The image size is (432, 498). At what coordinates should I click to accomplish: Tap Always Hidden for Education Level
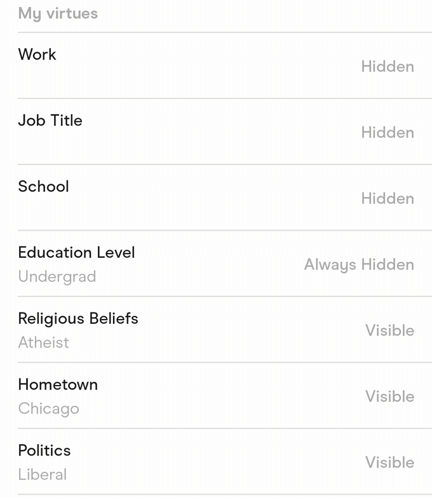pyautogui.click(x=359, y=265)
